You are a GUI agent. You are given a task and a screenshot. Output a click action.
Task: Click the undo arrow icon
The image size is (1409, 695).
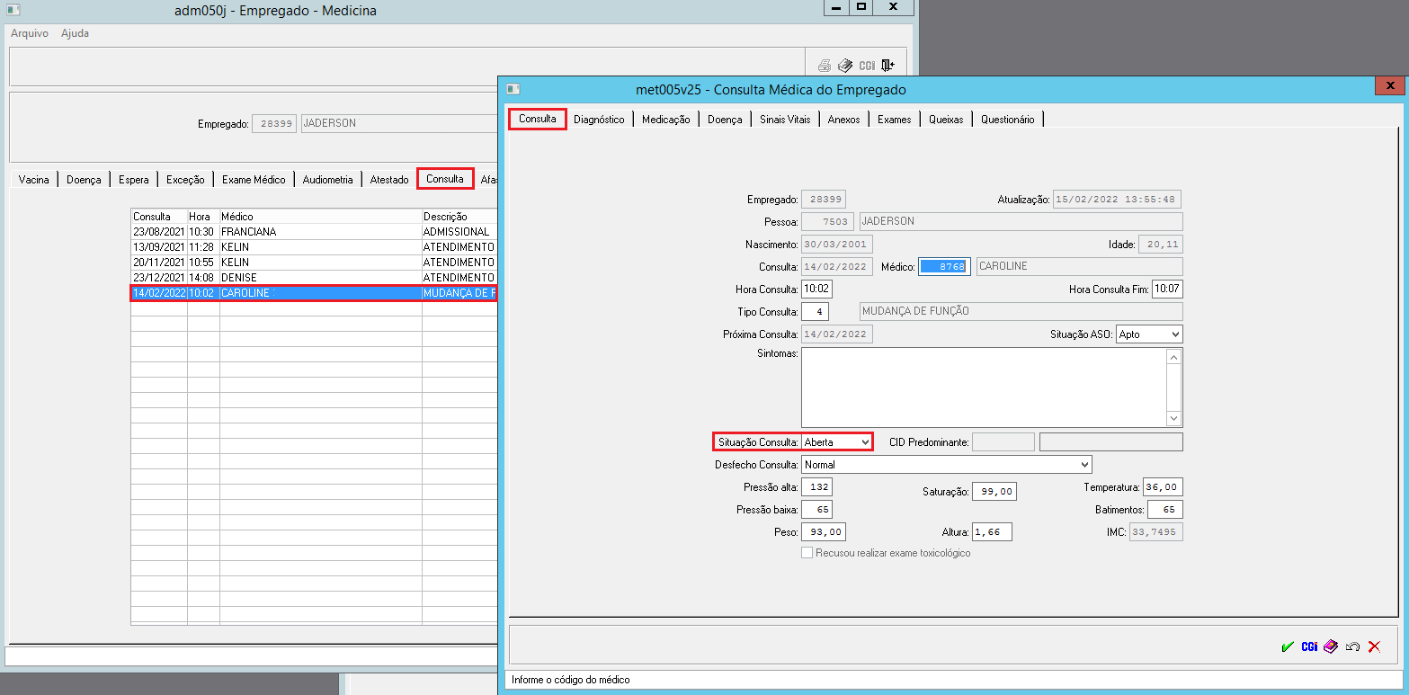[x=1352, y=646]
